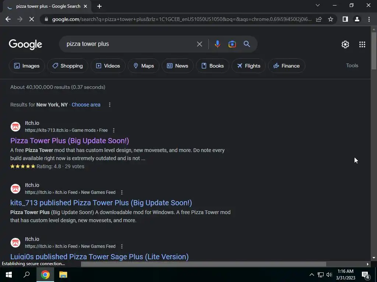Go to Google homepage logo
Screen dimensions: 377x282
coord(25,44)
